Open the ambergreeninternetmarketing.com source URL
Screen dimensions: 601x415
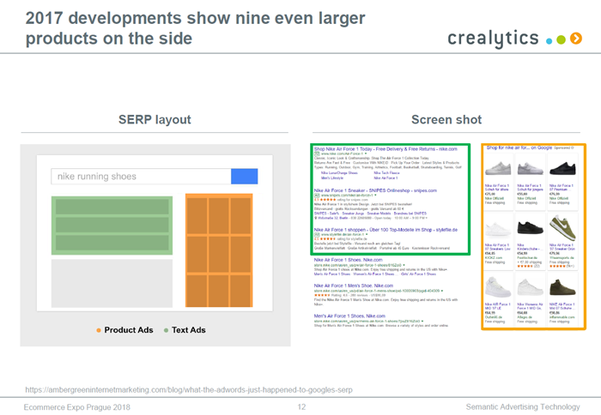pyautogui.click(x=189, y=390)
